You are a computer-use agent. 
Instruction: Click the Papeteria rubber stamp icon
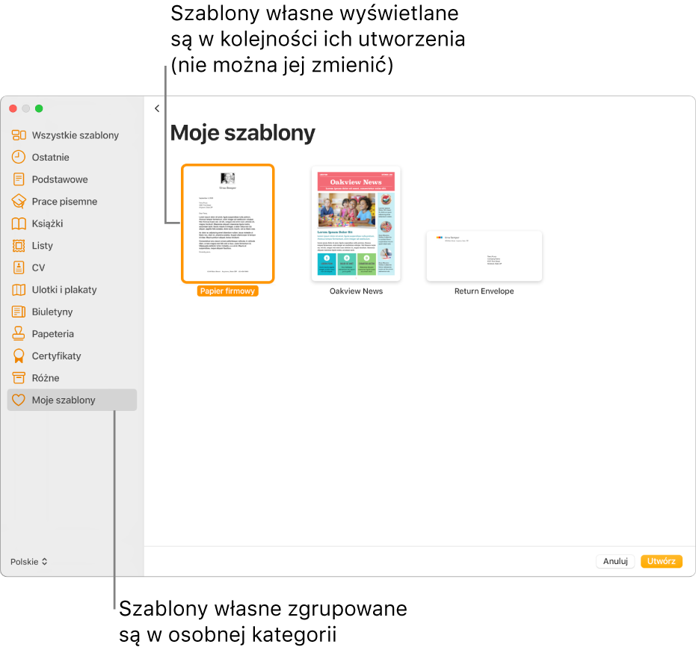[x=19, y=334]
